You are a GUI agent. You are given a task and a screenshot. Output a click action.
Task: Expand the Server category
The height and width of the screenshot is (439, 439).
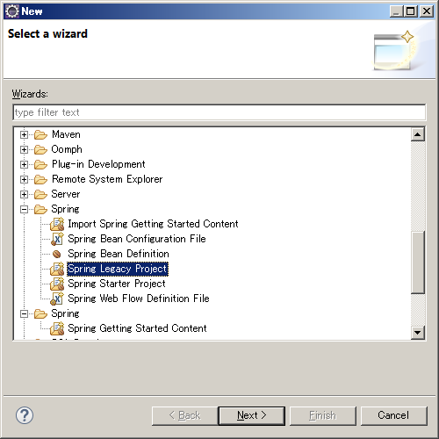(25, 195)
